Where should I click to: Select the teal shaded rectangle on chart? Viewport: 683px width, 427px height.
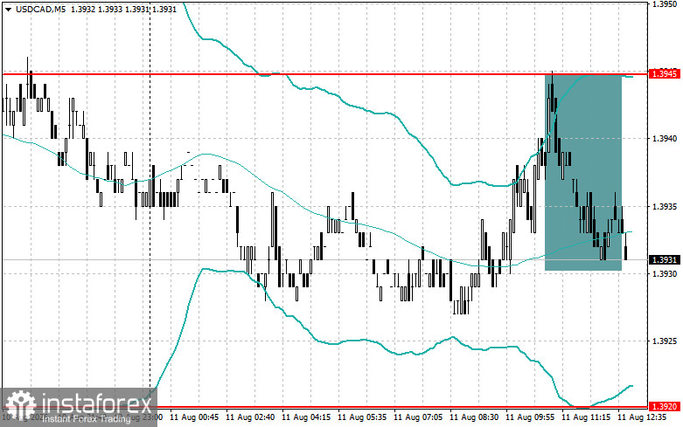[583, 173]
